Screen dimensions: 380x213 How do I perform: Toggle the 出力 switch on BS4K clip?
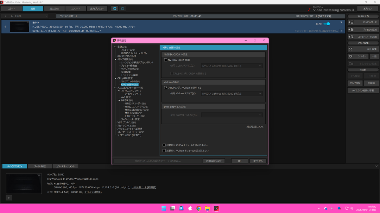[x=327, y=24]
